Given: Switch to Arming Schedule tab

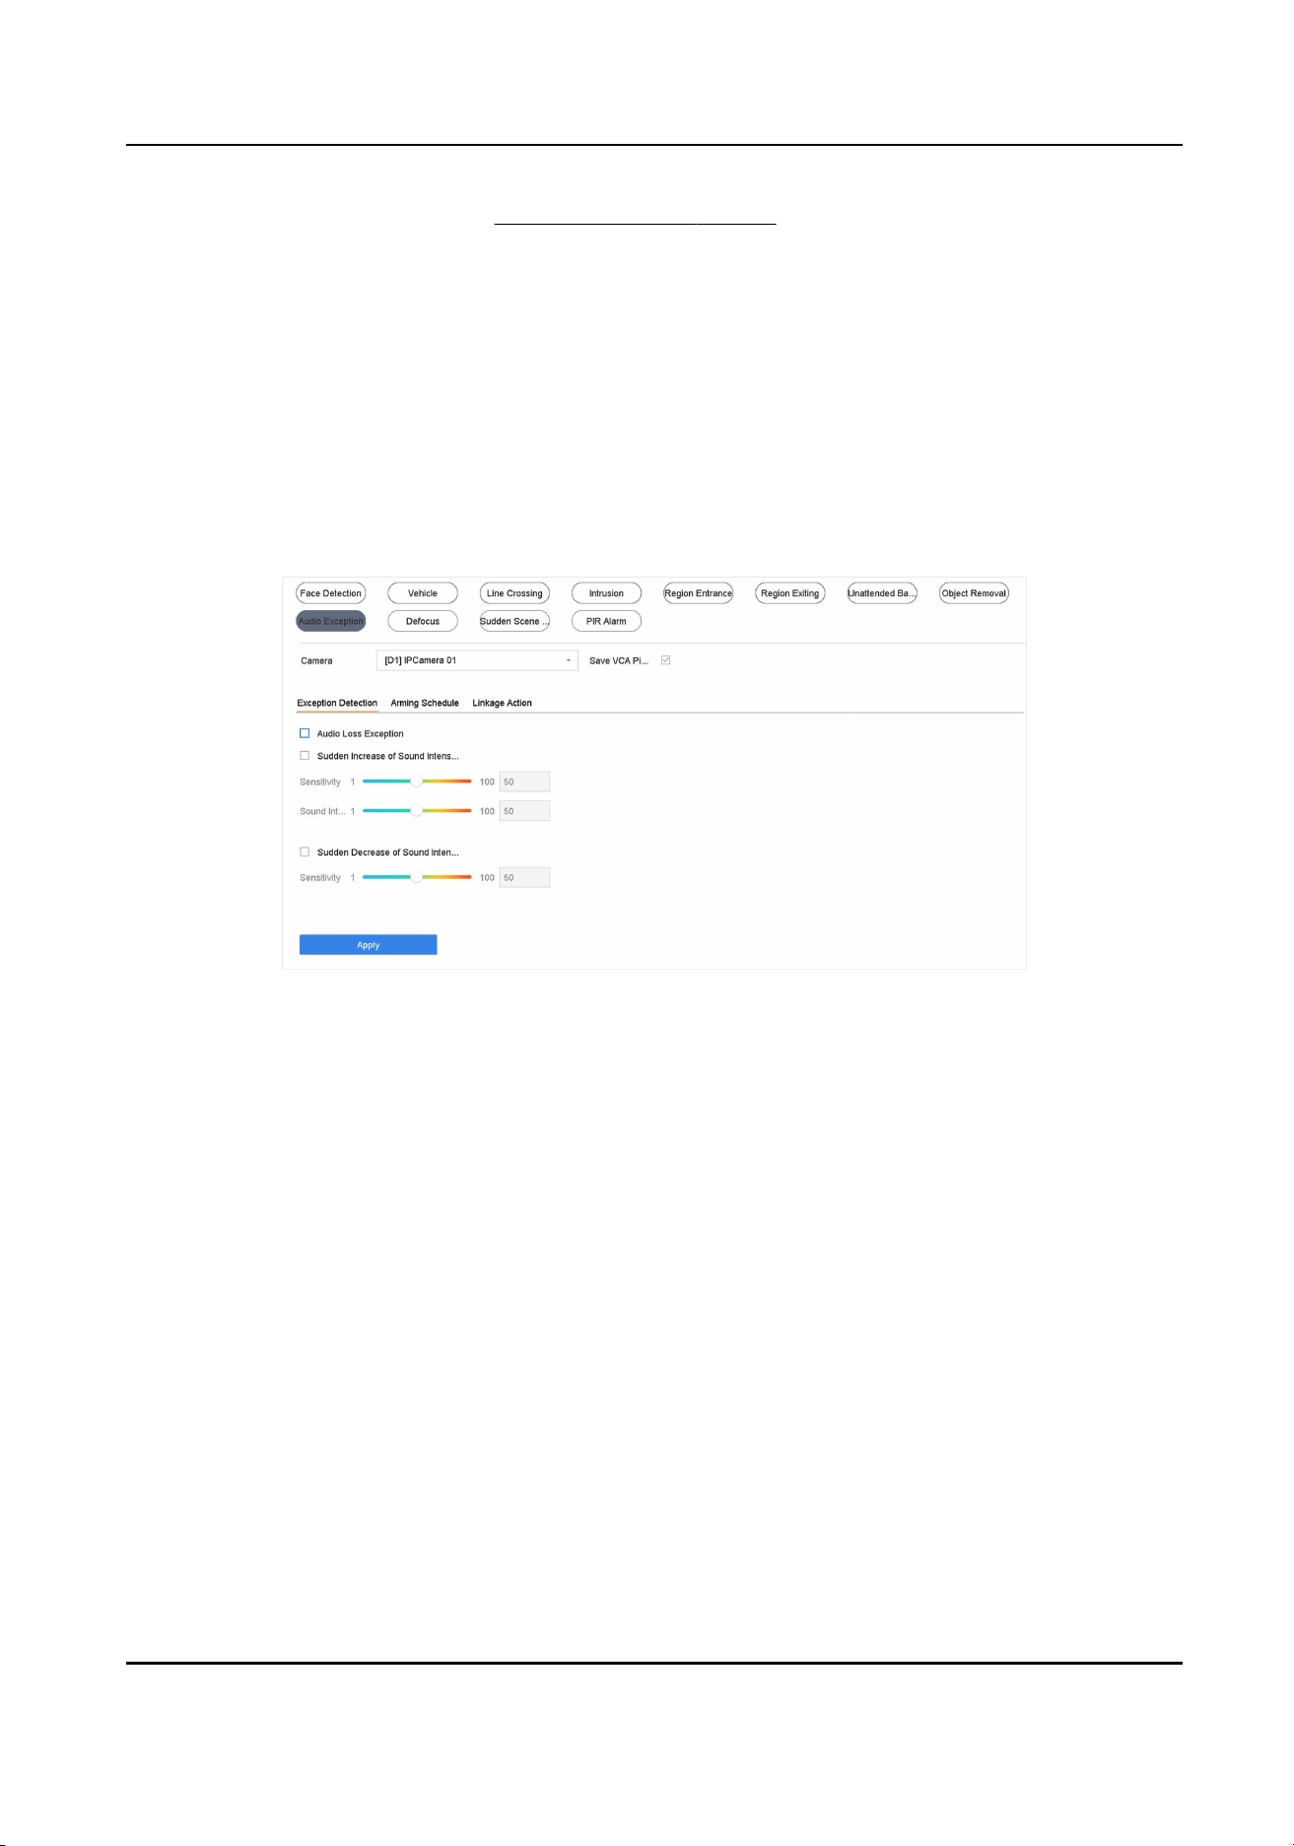Looking at the screenshot, I should pyautogui.click(x=425, y=703).
